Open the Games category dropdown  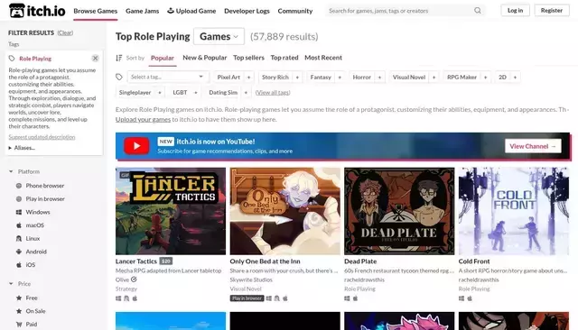coord(219,36)
